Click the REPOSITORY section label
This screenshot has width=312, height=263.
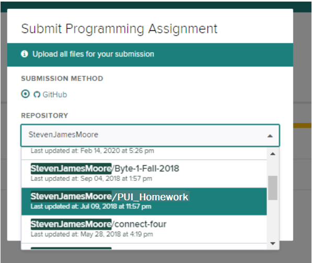point(44,116)
